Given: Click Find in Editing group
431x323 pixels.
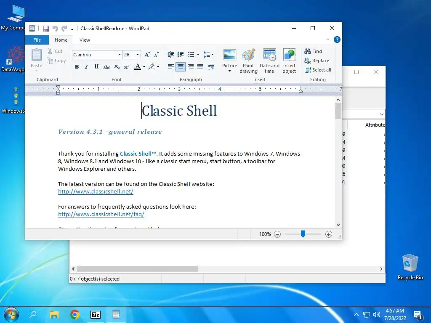Looking at the screenshot, I should point(313,51).
